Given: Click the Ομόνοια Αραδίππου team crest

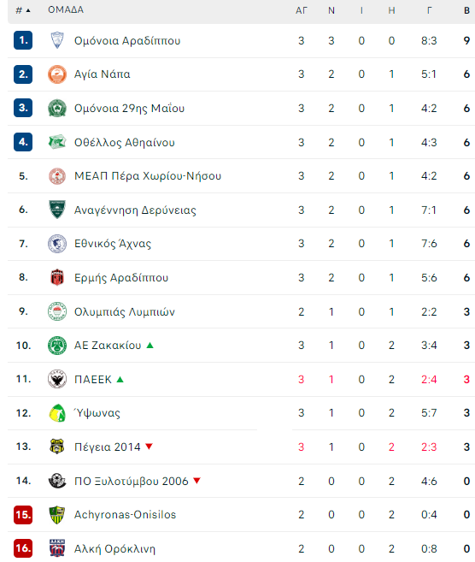Looking at the screenshot, I should [57, 40].
